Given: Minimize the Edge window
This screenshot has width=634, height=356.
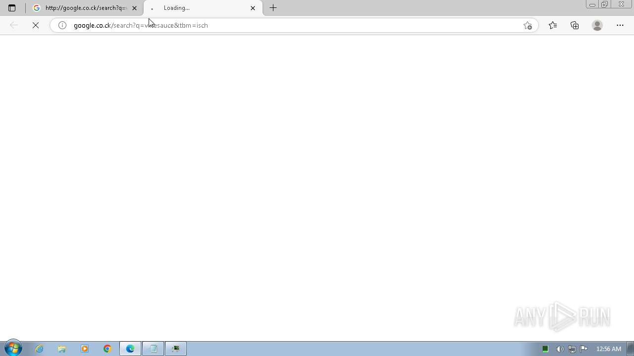Looking at the screenshot, I should (x=592, y=4).
